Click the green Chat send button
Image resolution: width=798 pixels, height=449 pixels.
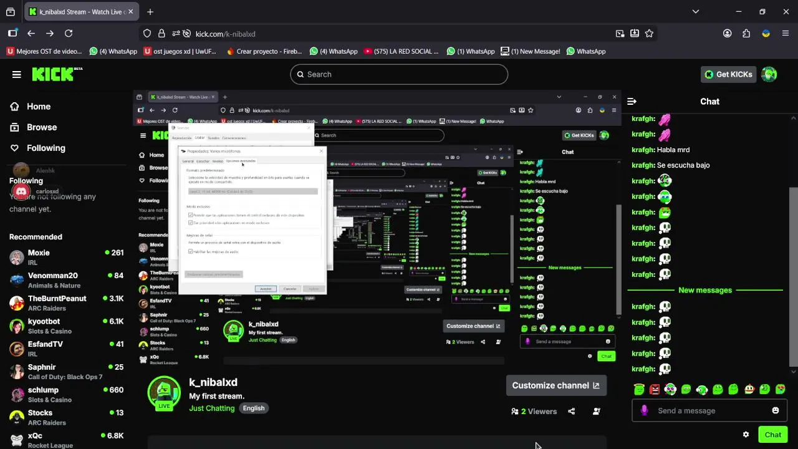pyautogui.click(x=773, y=435)
